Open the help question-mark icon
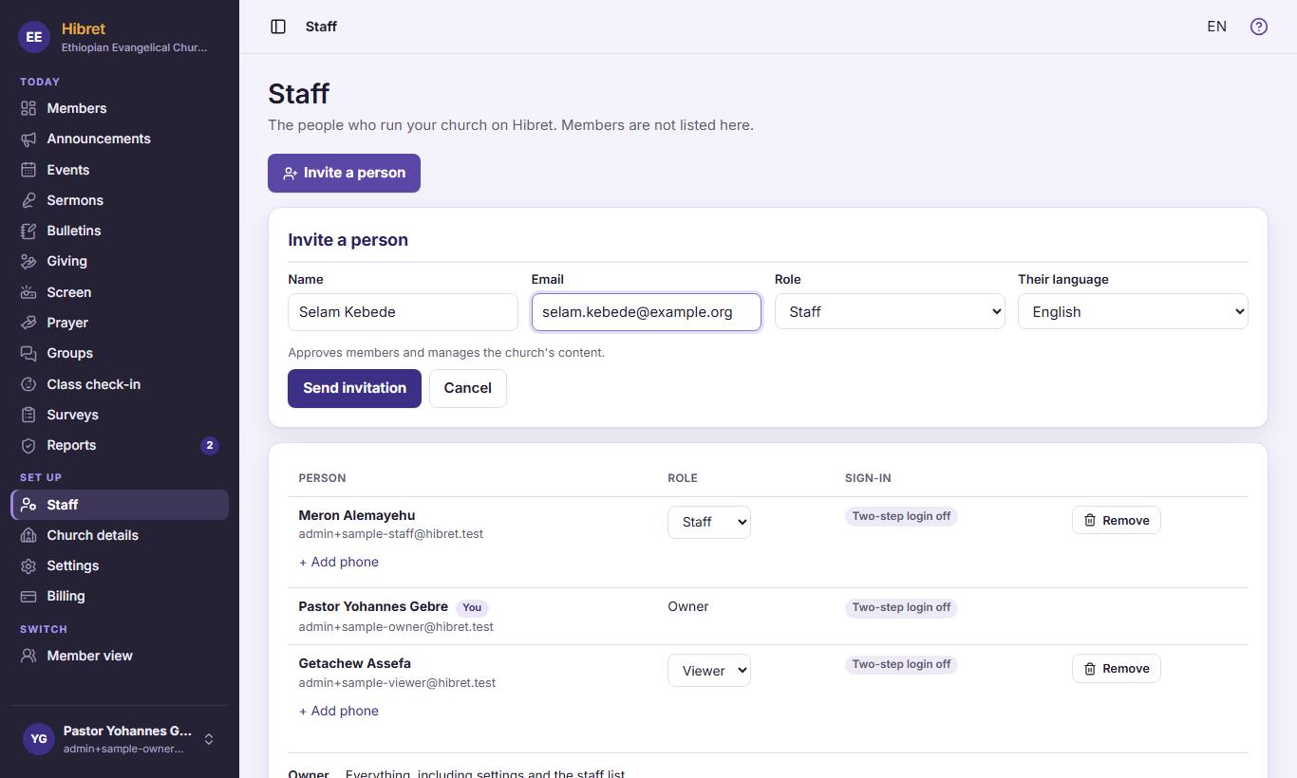 pyautogui.click(x=1259, y=27)
